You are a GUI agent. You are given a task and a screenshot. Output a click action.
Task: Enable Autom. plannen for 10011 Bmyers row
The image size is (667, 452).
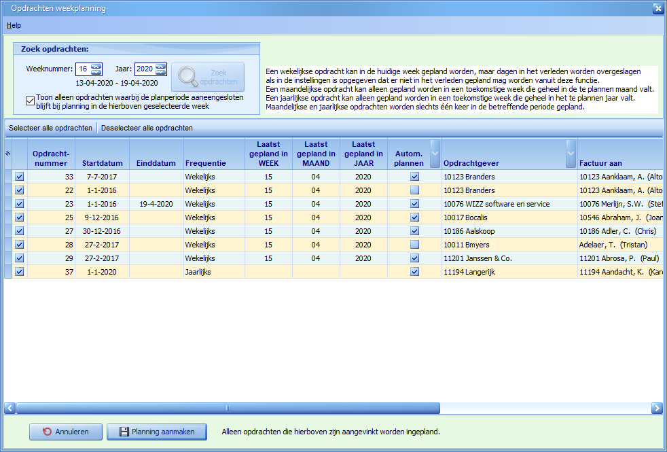[415, 245]
